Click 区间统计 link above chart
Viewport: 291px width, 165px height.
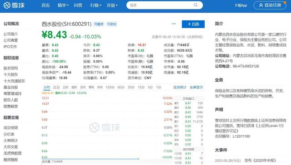[180, 87]
